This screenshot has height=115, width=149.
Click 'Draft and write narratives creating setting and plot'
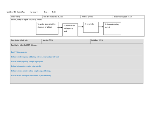coord(26,66)
